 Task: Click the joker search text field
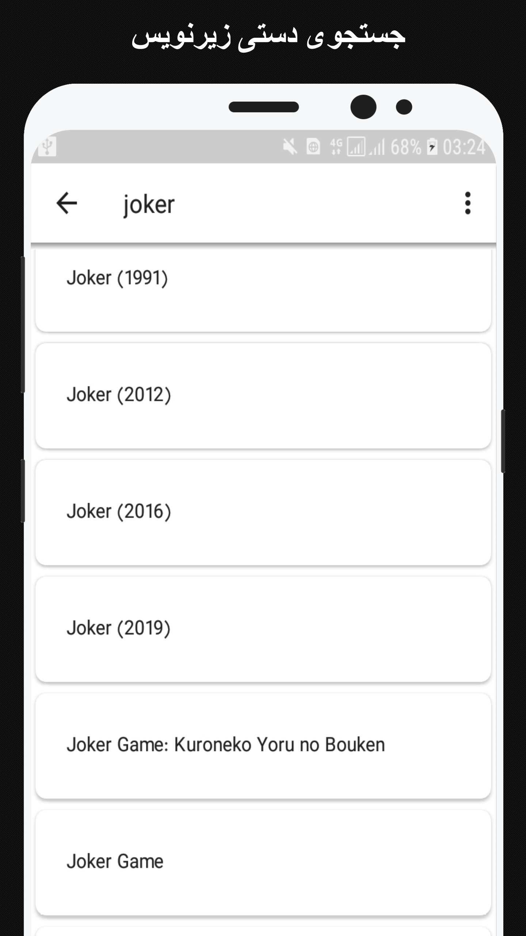click(278, 204)
